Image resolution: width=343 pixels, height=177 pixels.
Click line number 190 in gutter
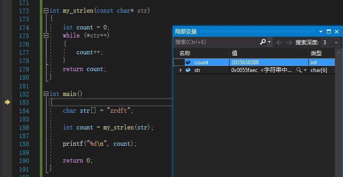click(x=24, y=161)
